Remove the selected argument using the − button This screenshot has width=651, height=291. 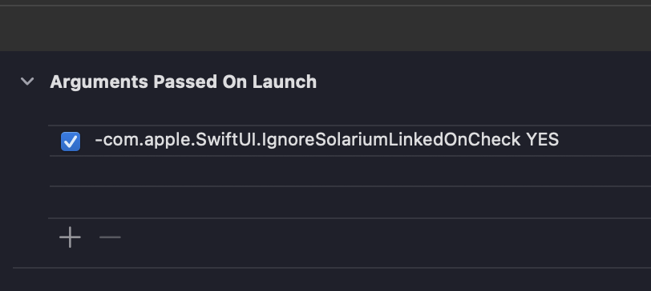pyautogui.click(x=110, y=237)
